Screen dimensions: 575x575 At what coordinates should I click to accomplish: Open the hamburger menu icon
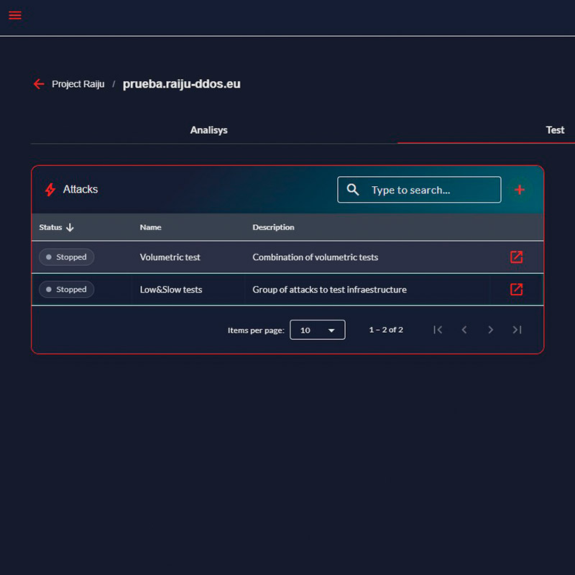point(15,15)
